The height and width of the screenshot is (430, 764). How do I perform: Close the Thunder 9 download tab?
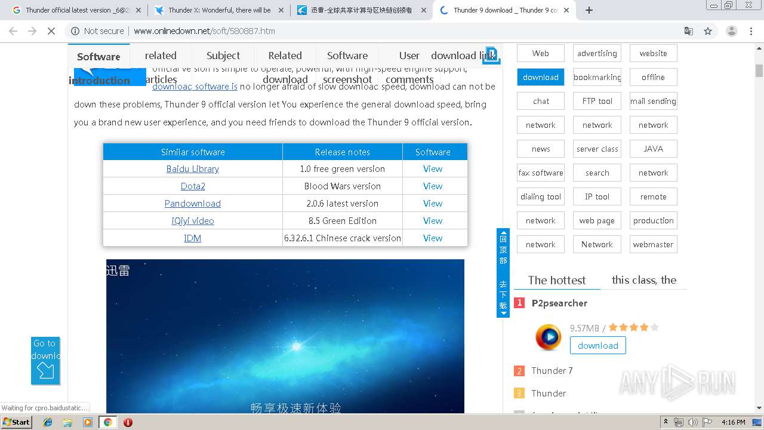click(566, 10)
